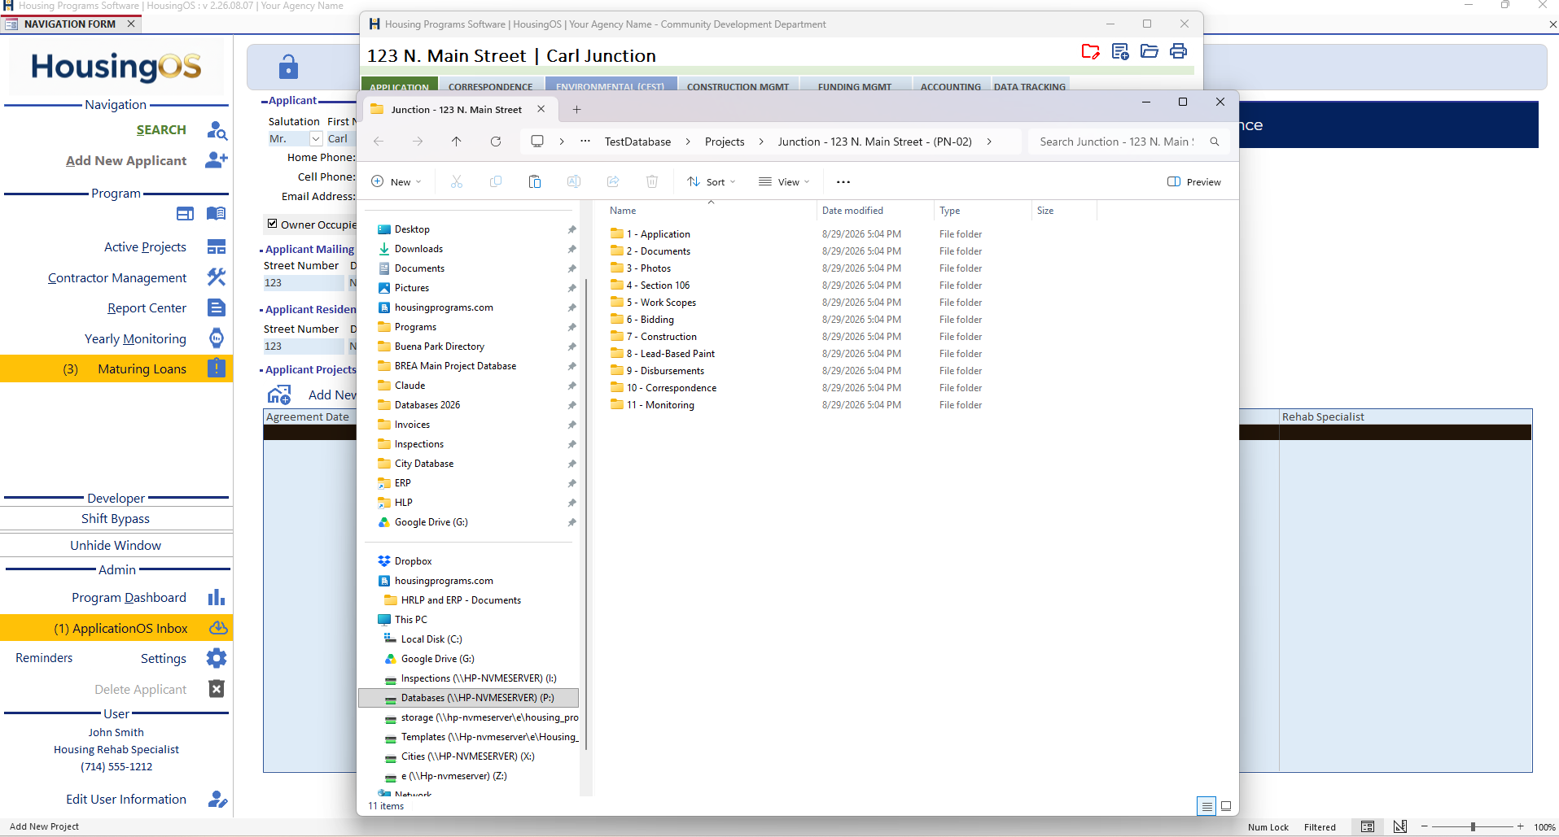Click the red folder-with-pencil icon beside Carl Junction

(x=1090, y=52)
